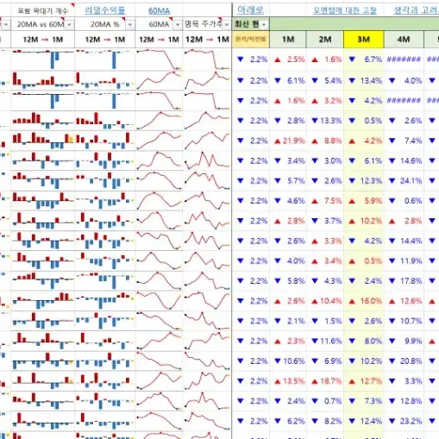Select the up arrow icon next to 18.7%
Viewport: 439px width, 439px height.
315,382
